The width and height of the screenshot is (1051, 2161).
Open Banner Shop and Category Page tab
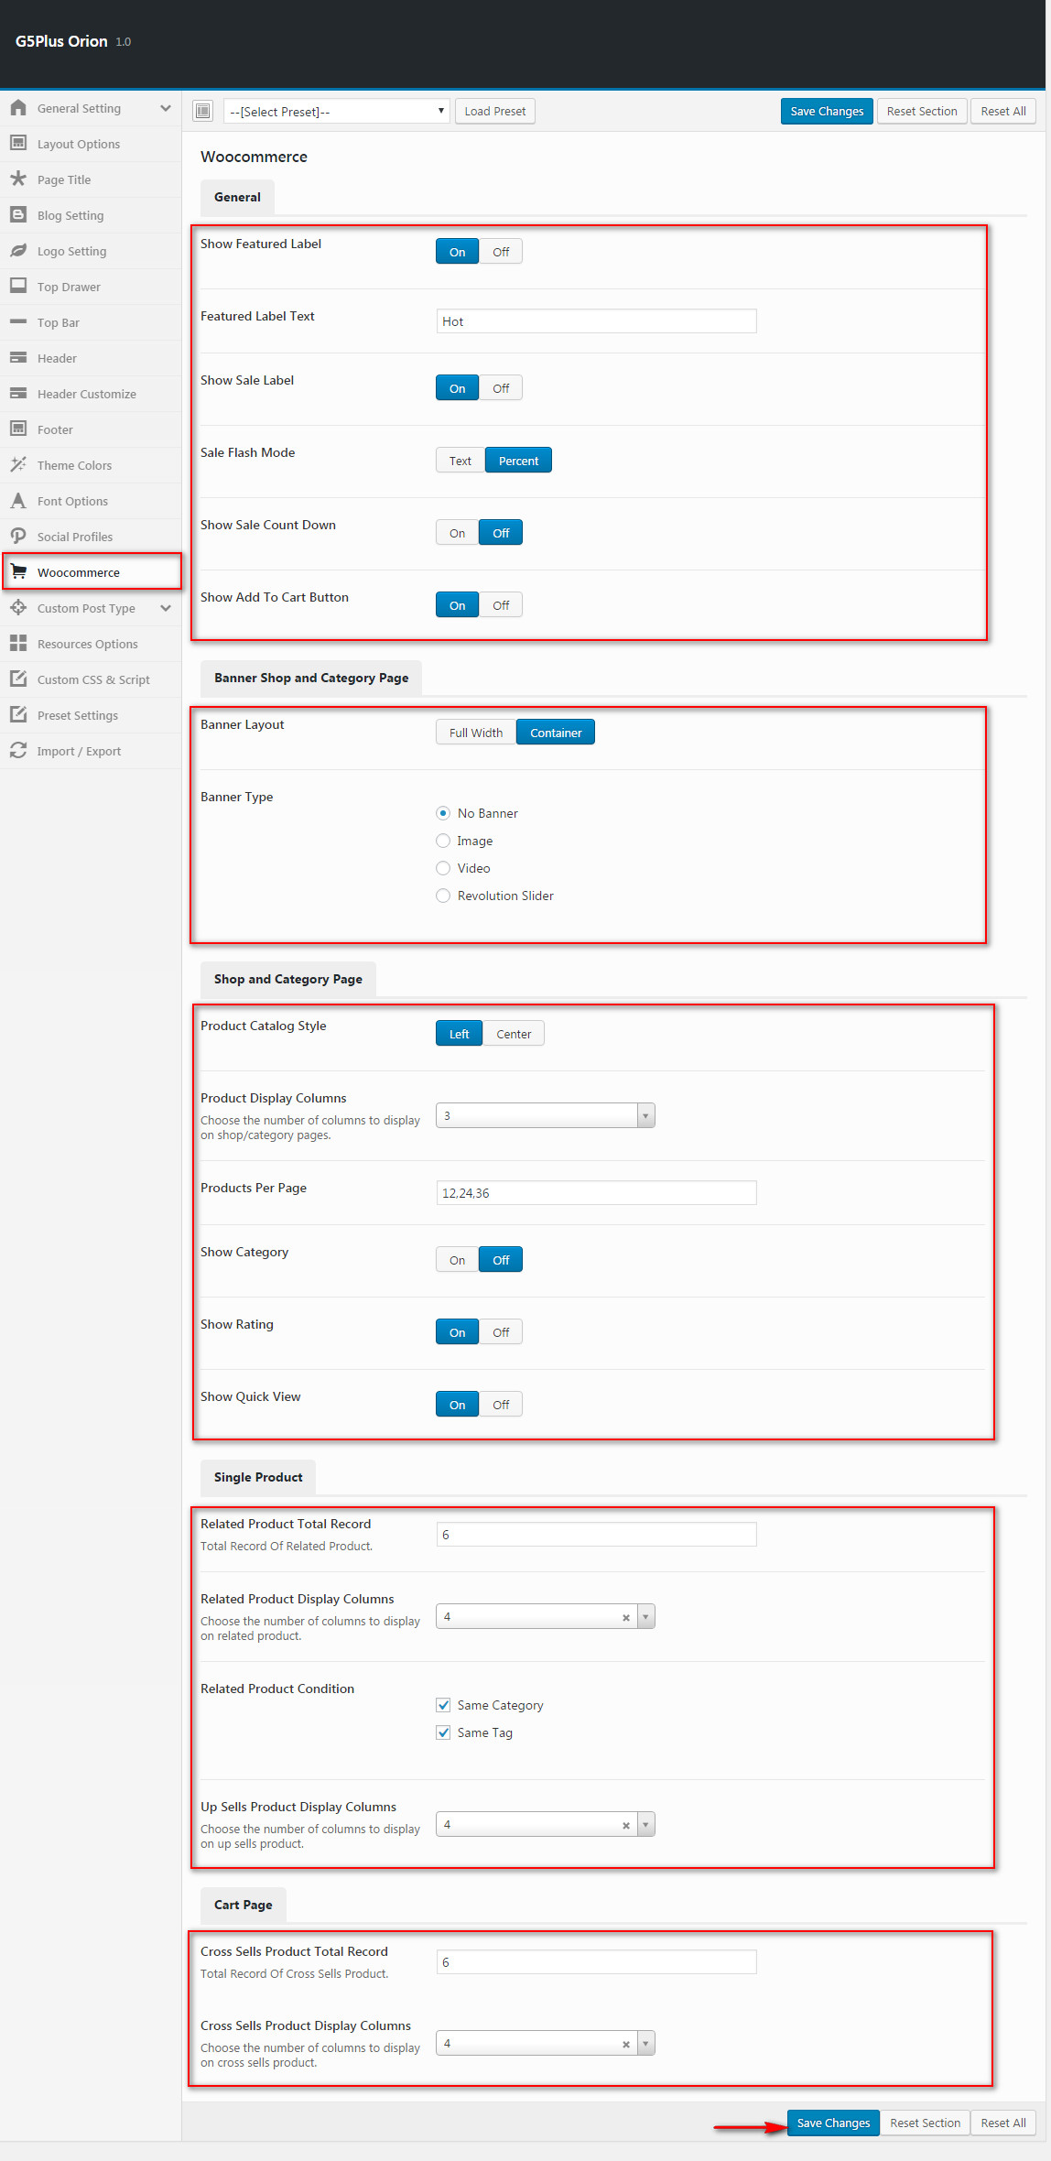(x=311, y=678)
